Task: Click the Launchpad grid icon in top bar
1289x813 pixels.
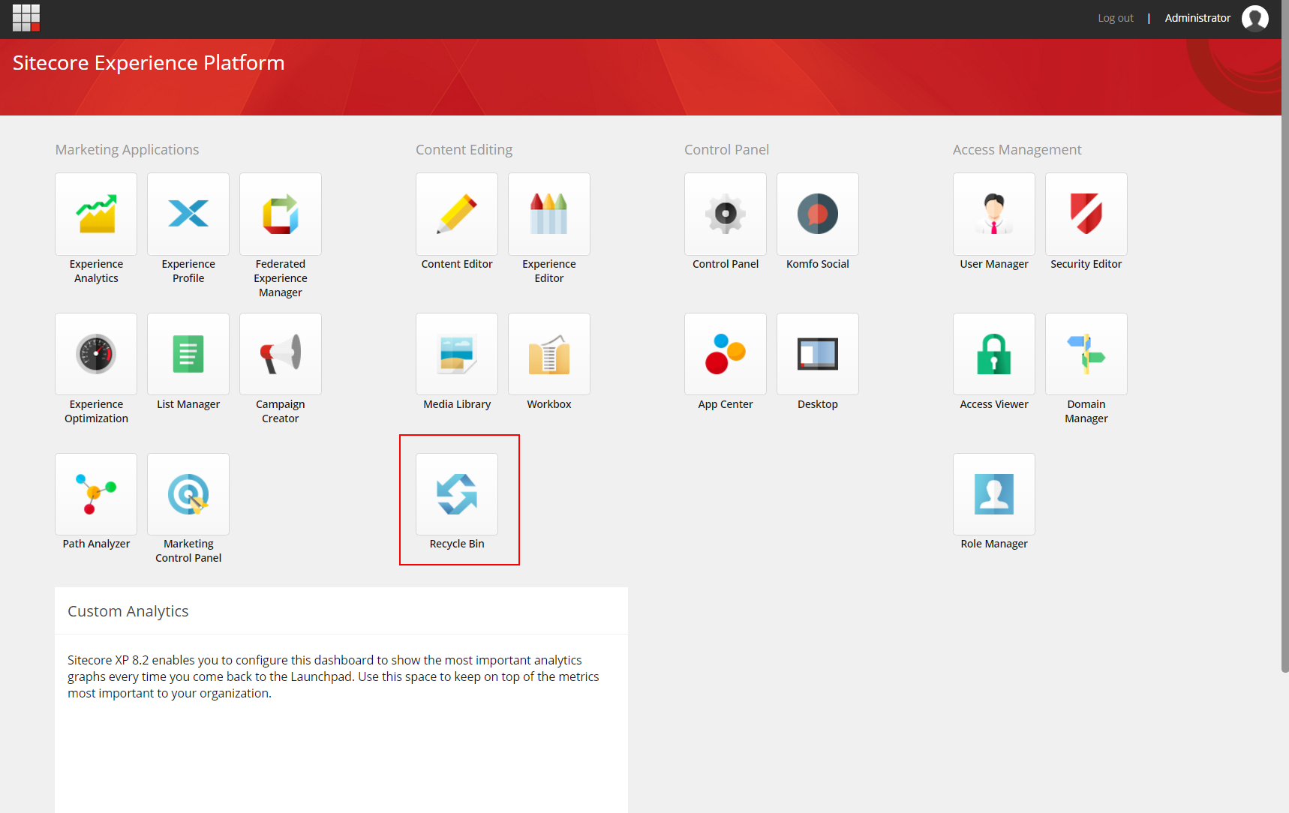Action: tap(26, 18)
